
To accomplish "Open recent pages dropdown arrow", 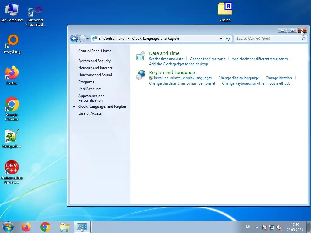I will [89, 39].
